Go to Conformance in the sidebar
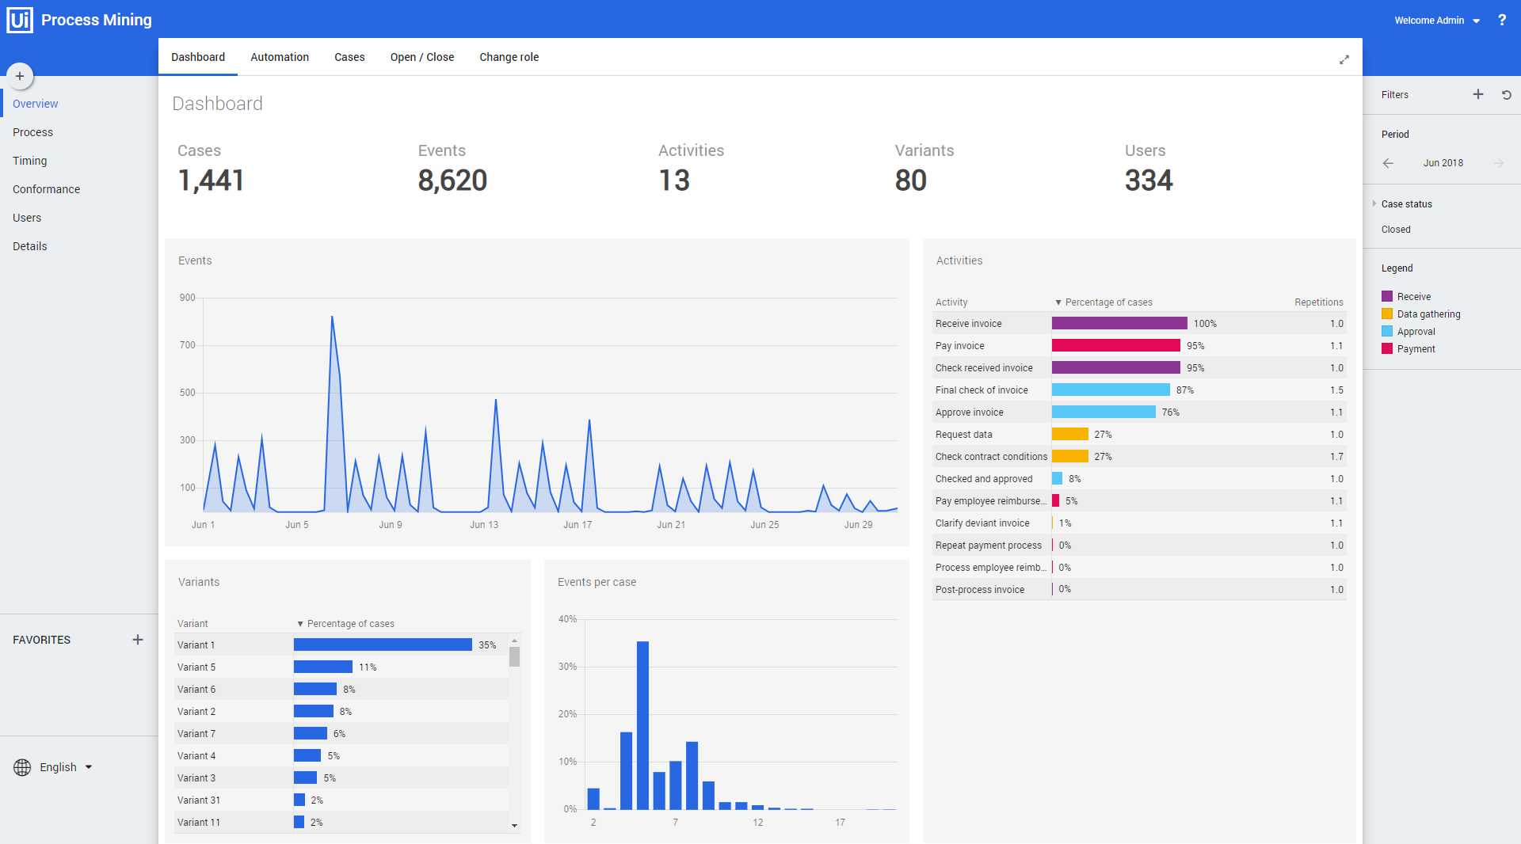Viewport: 1521px width, 844px height. [46, 189]
